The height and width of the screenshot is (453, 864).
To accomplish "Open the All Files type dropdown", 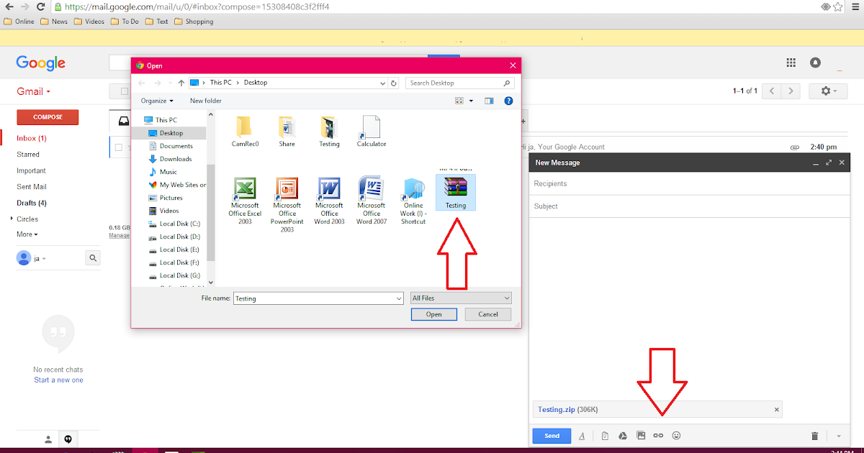I will [x=461, y=298].
